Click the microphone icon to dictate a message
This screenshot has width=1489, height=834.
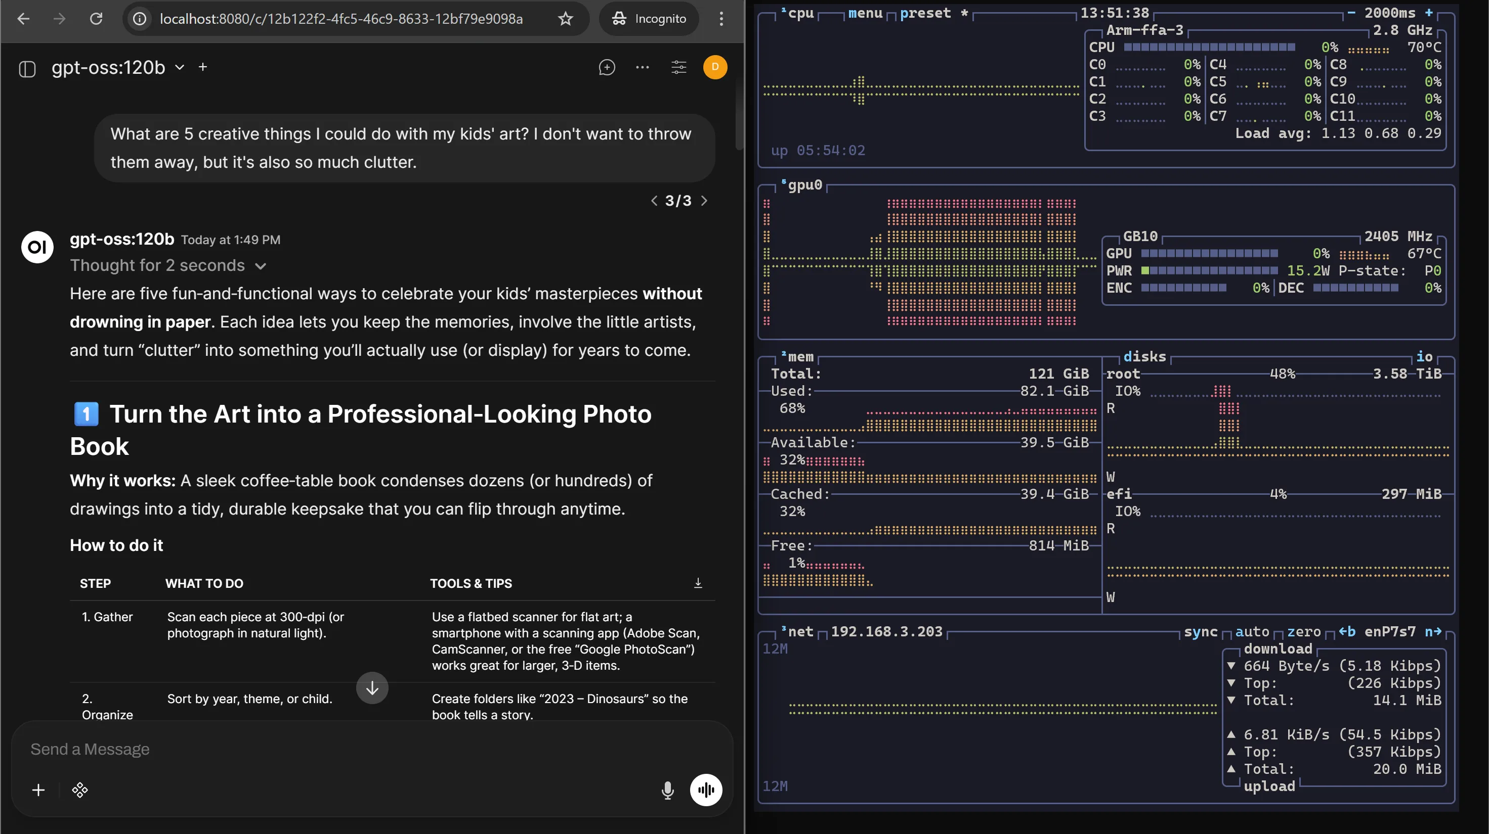point(668,790)
